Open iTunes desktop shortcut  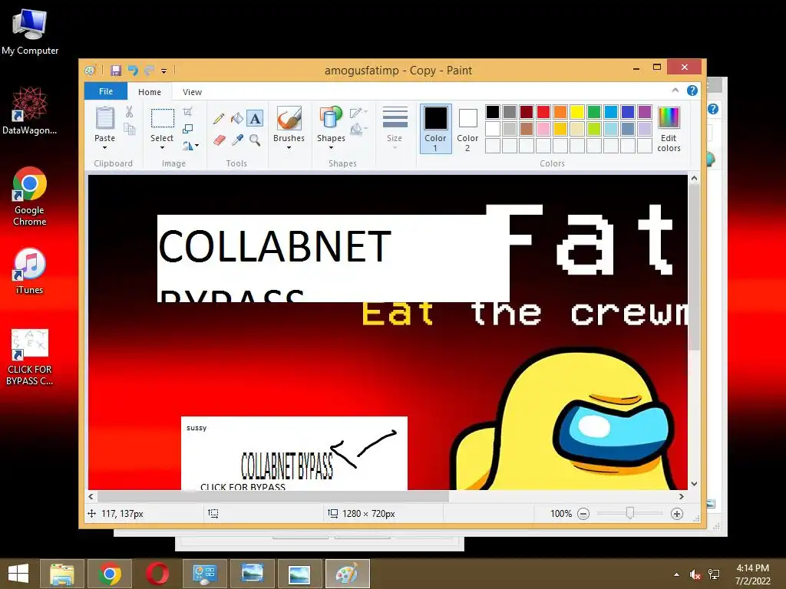tap(30, 271)
